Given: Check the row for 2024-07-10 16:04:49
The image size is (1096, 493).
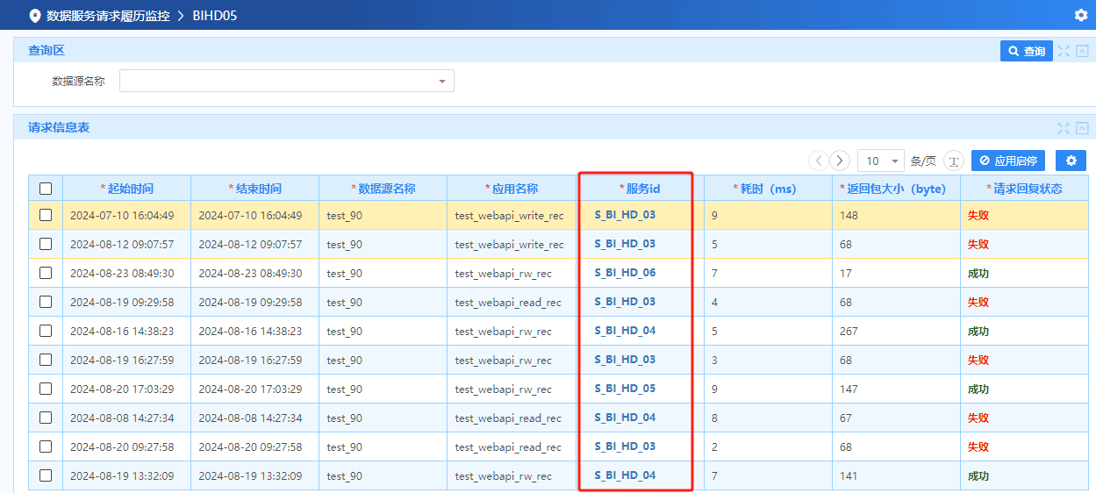Looking at the screenshot, I should (x=46, y=215).
